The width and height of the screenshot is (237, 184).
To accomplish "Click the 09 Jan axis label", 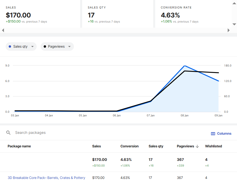I will coord(218,116).
